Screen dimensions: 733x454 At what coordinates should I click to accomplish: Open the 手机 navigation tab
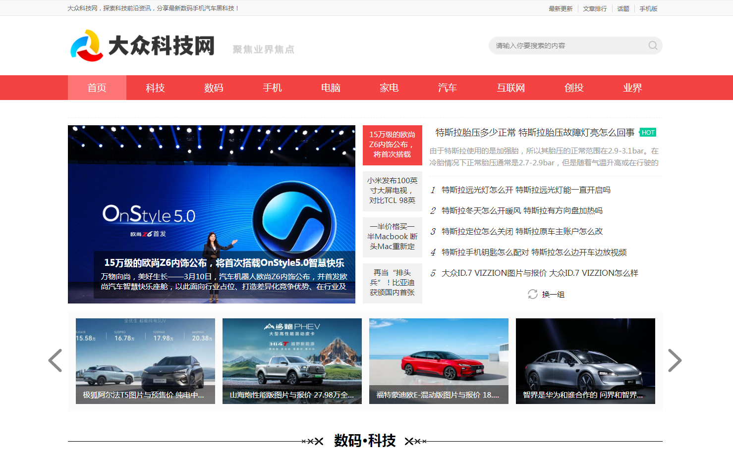click(272, 88)
